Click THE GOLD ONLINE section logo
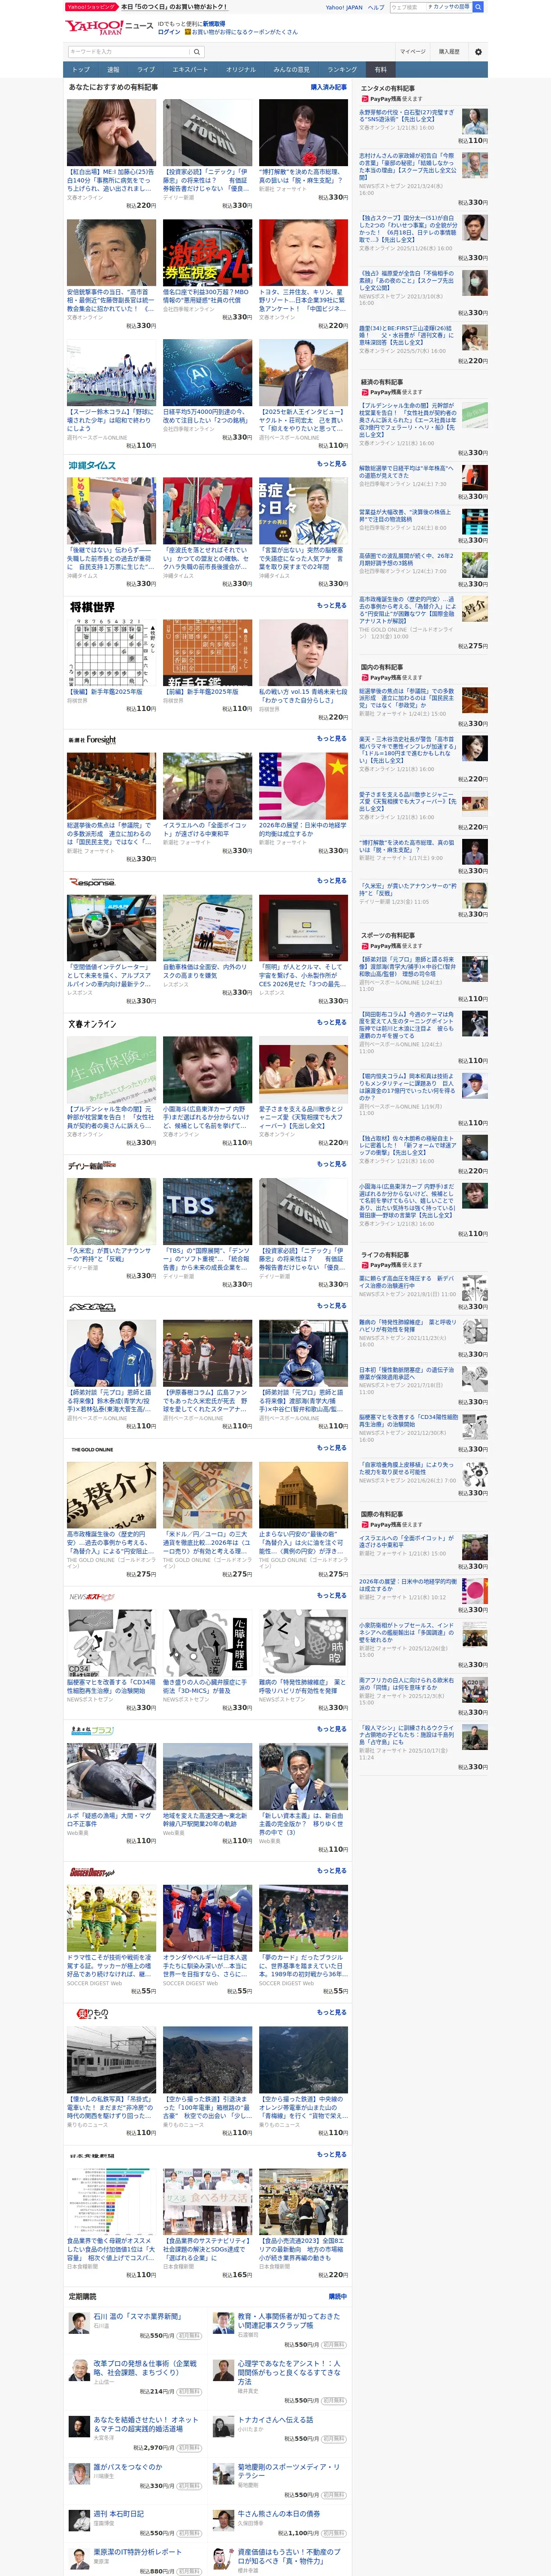This screenshot has height=2576, width=551. [x=92, y=1449]
